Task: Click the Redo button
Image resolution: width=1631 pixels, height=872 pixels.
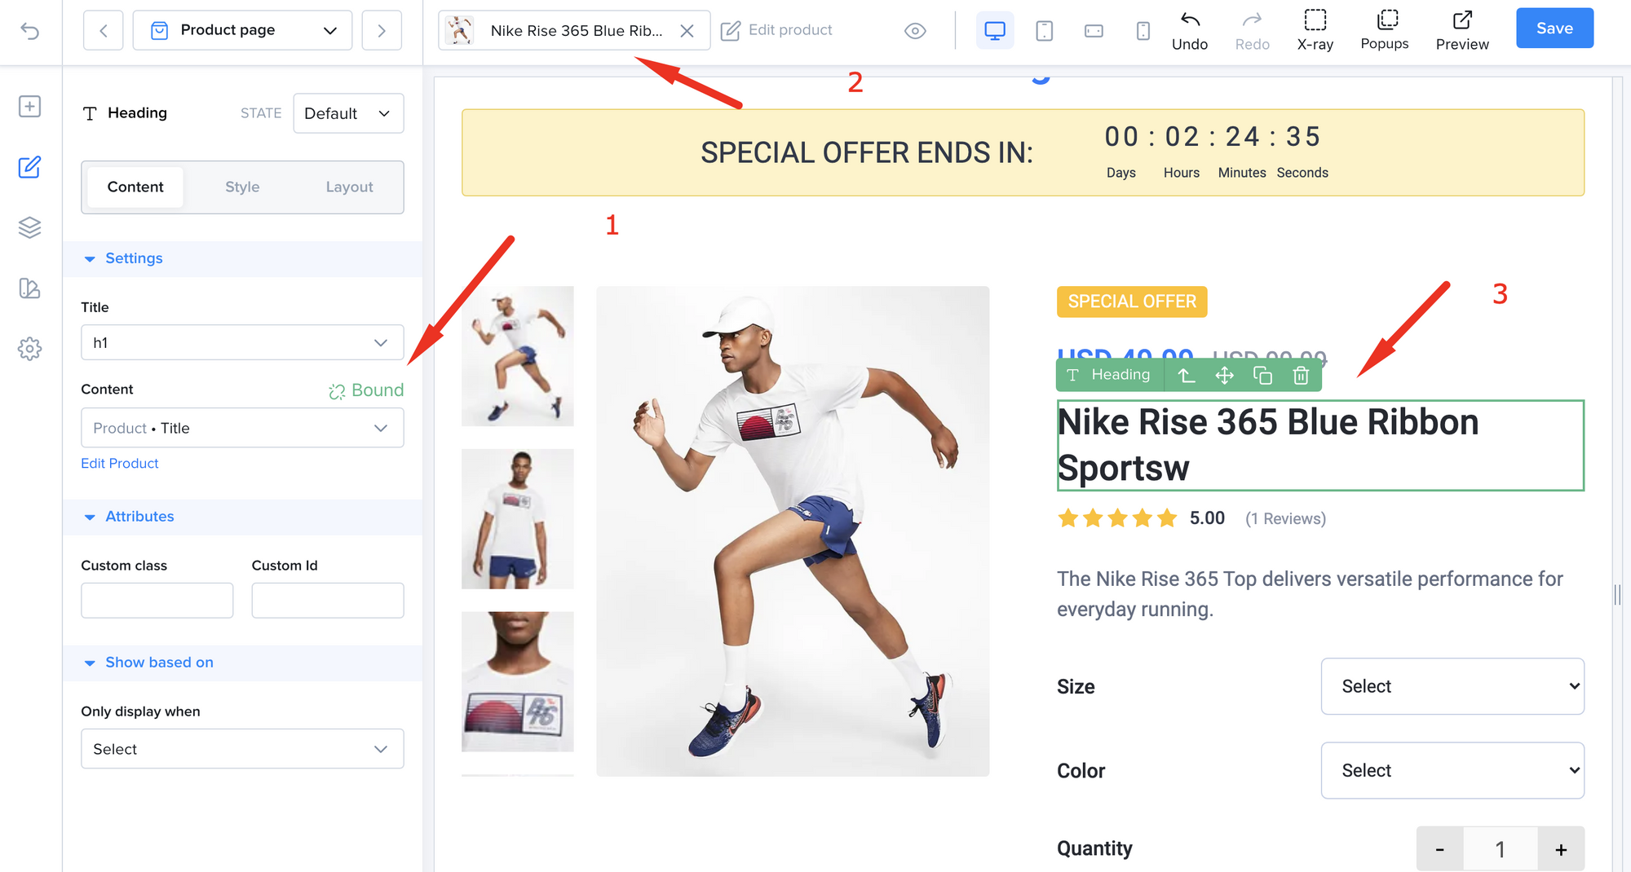Action: (x=1252, y=31)
